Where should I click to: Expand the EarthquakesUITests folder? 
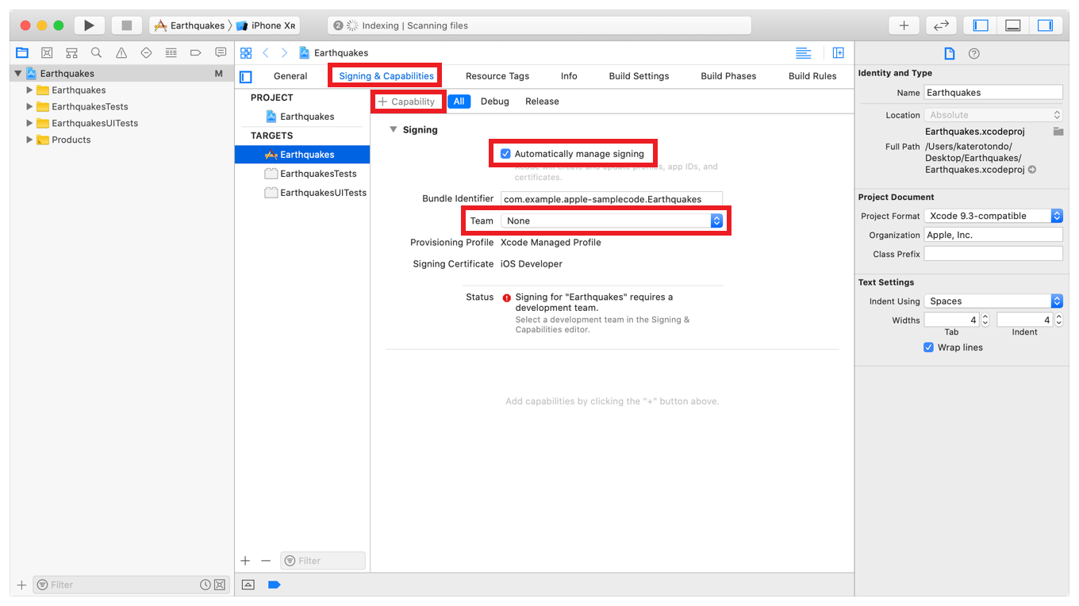click(29, 123)
